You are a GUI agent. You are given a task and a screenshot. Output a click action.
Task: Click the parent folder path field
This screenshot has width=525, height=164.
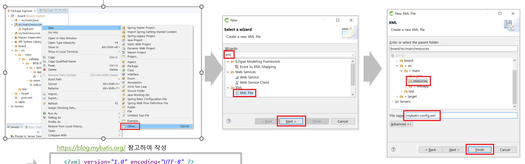tap(453, 49)
